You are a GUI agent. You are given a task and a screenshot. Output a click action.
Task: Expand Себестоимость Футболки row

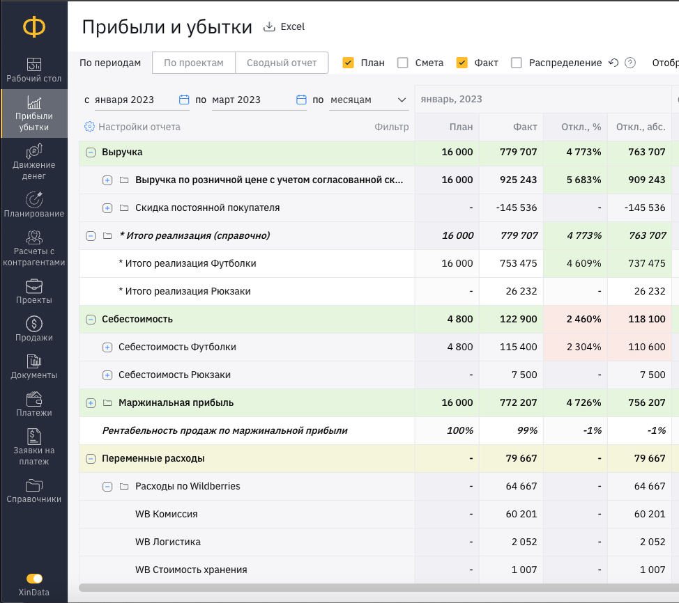click(107, 347)
